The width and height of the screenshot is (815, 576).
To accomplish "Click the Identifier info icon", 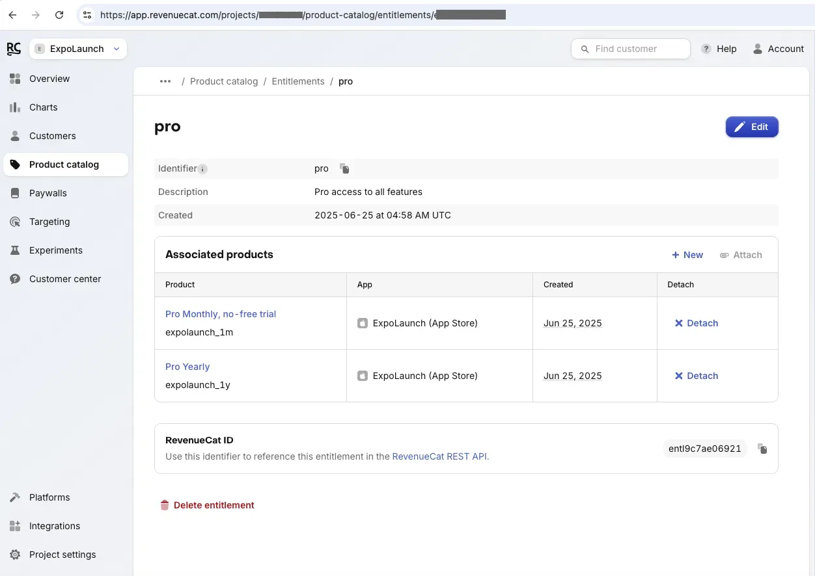I will tap(202, 169).
